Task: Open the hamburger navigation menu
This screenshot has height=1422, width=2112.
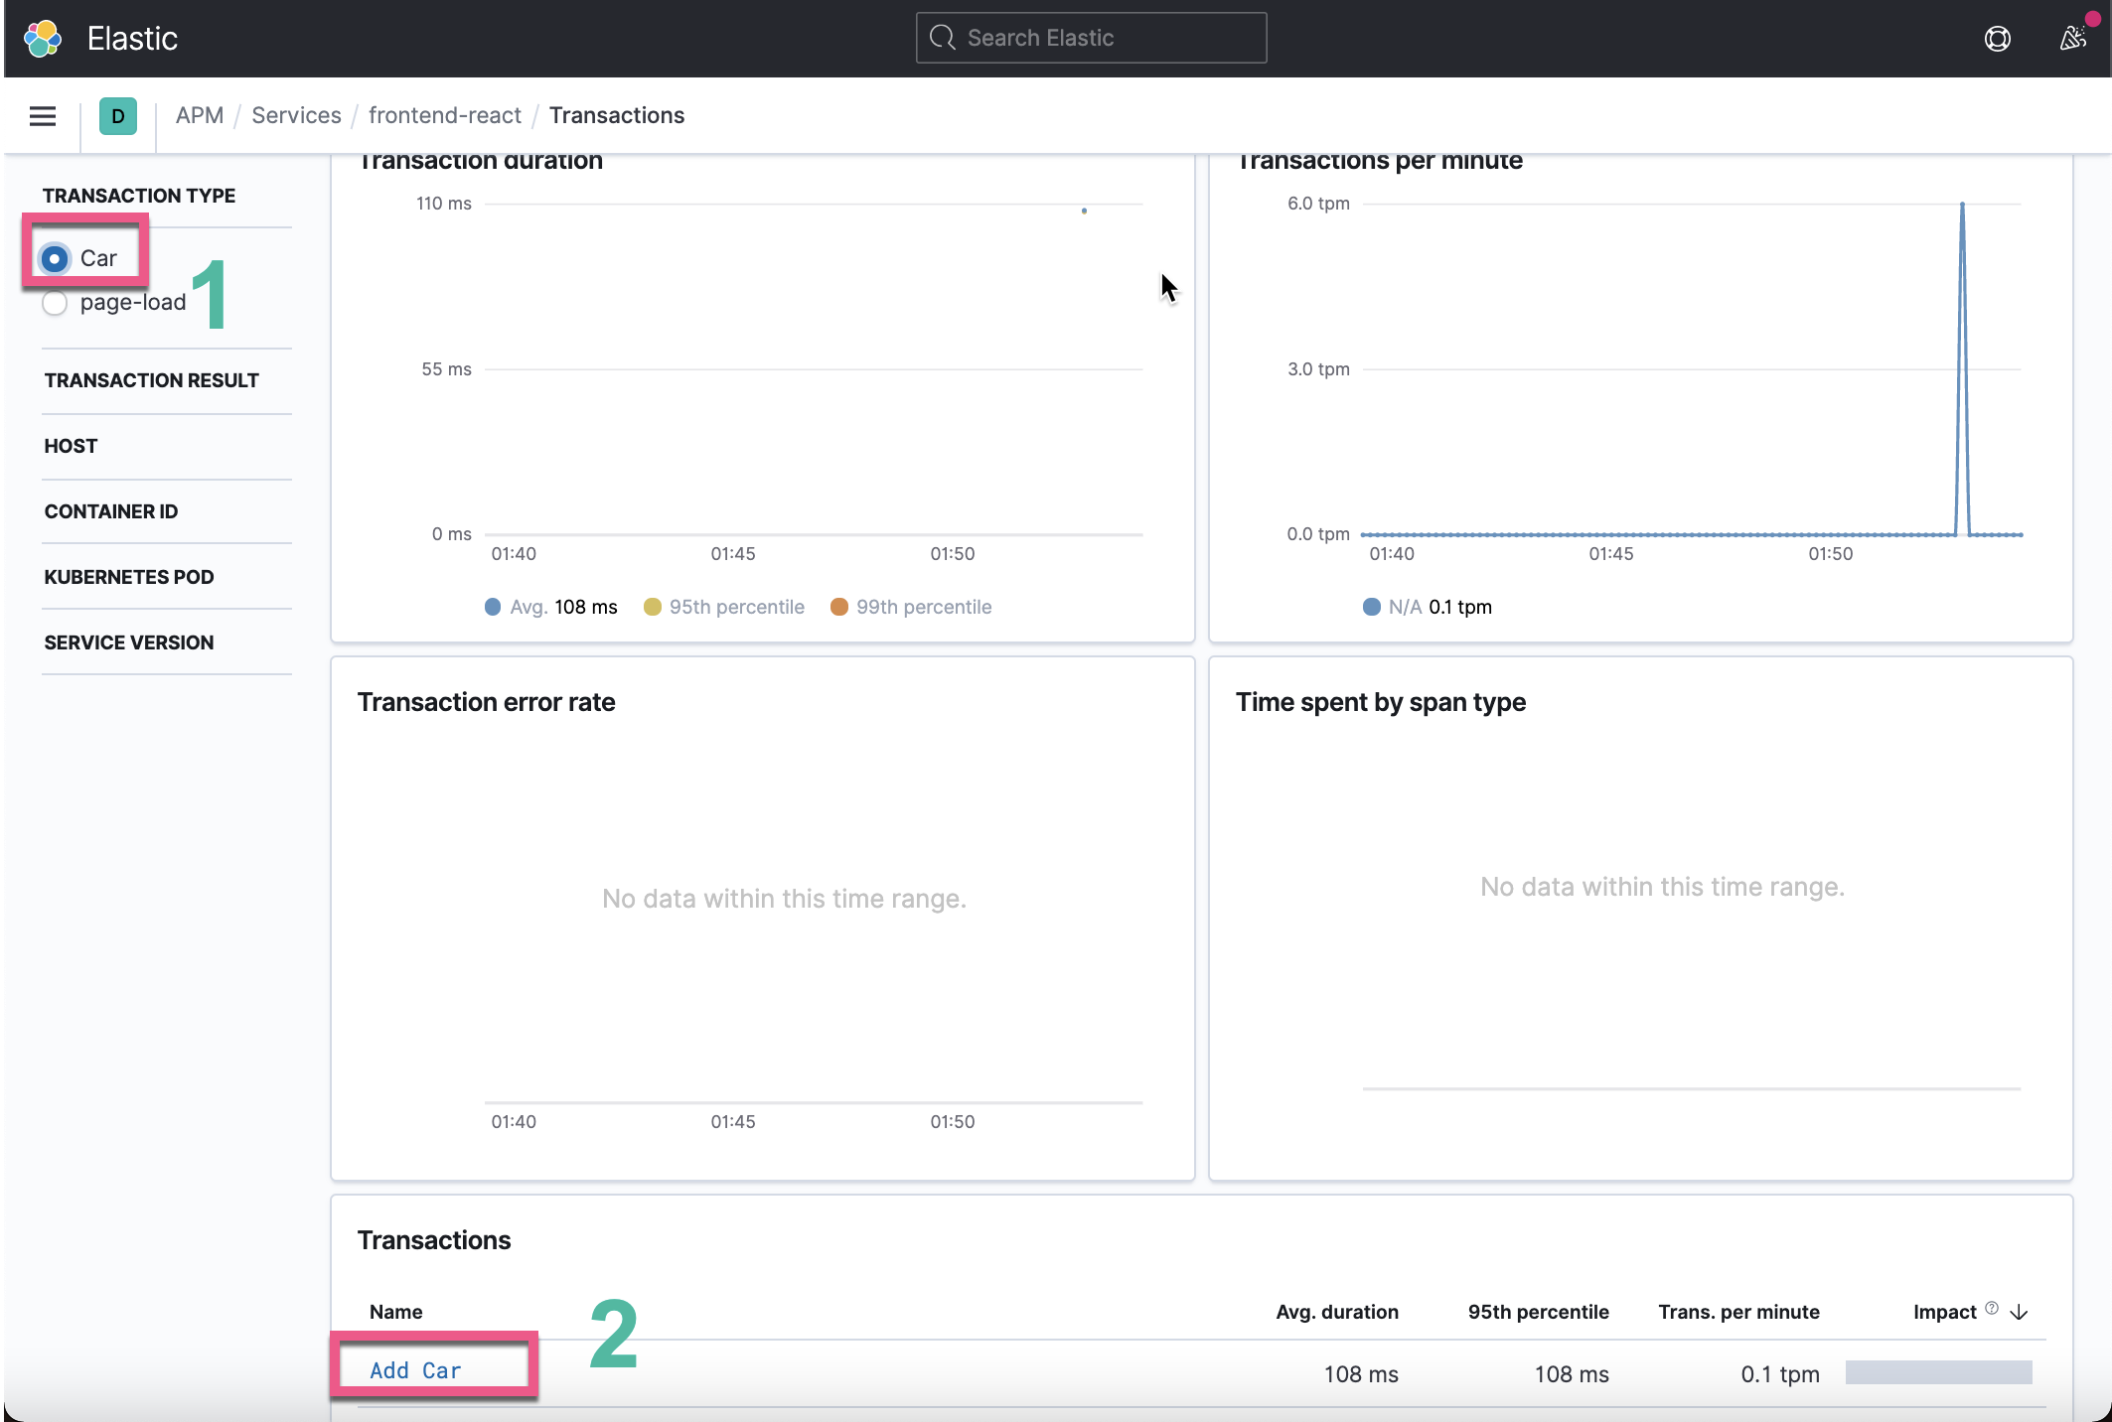Action: click(42, 115)
